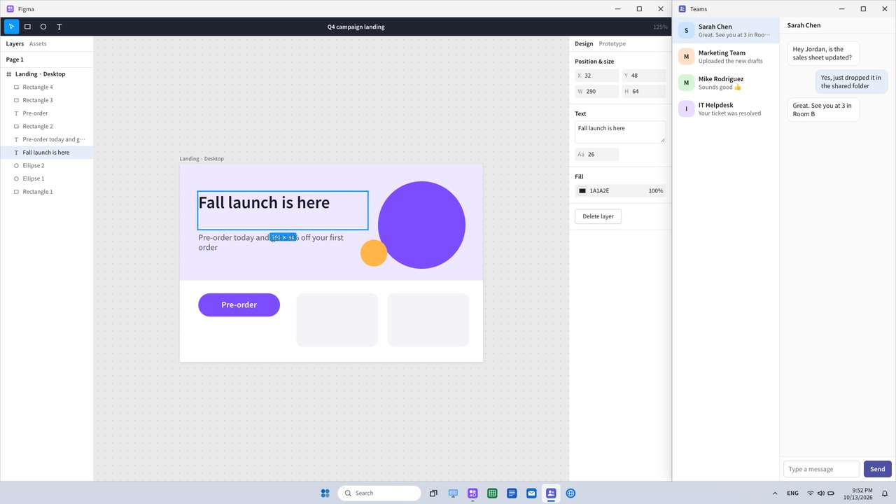Switch to the Layers tab
896x504 pixels.
(x=15, y=43)
